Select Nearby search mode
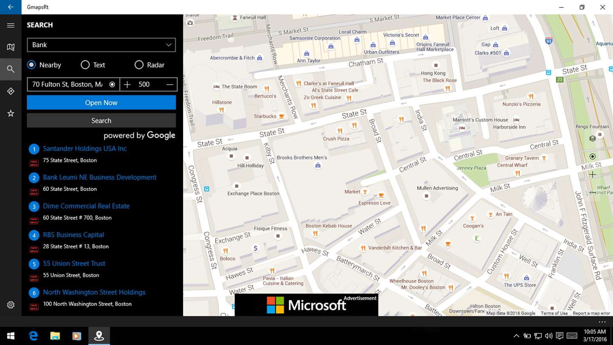The image size is (613, 345). tap(44, 65)
